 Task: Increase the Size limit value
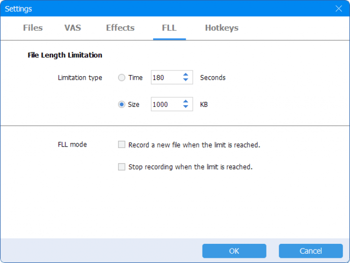[x=186, y=101]
